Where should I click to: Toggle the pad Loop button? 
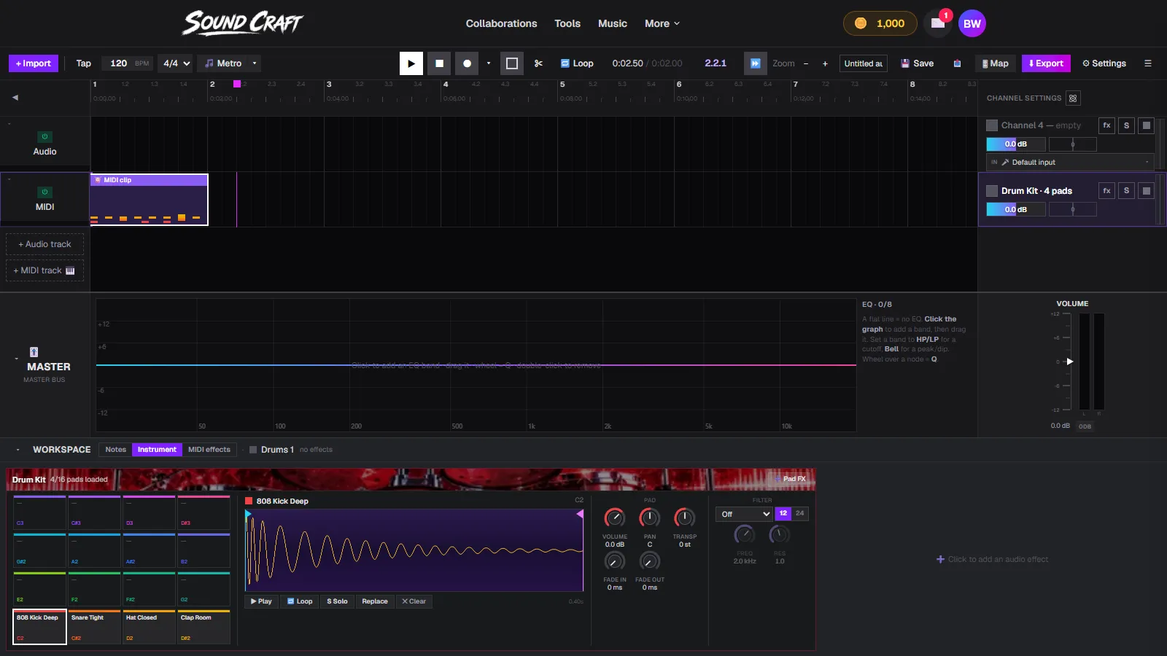click(x=300, y=601)
